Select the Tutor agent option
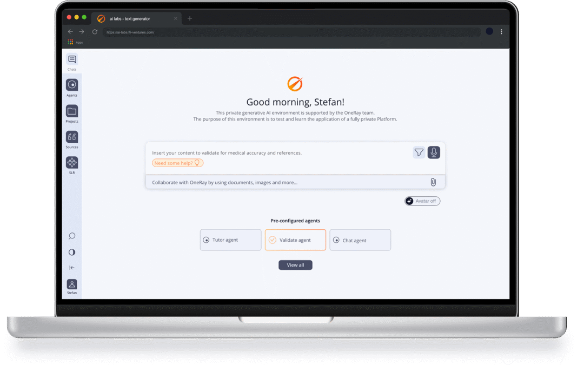The width and height of the screenshot is (584, 365). pyautogui.click(x=230, y=240)
